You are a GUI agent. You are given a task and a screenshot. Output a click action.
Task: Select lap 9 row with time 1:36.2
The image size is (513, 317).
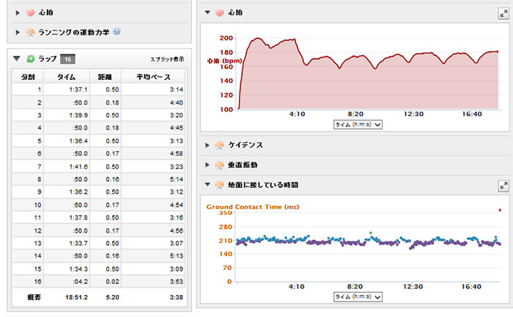coord(98,192)
